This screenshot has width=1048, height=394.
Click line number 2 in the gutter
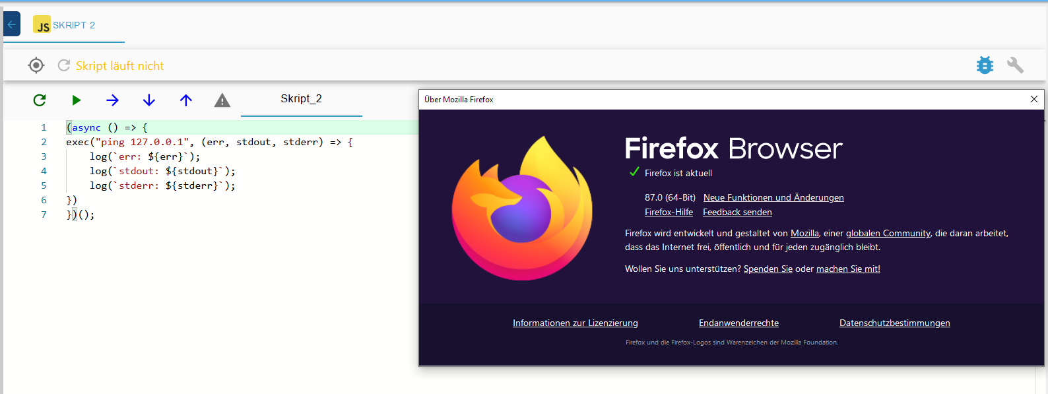(44, 142)
